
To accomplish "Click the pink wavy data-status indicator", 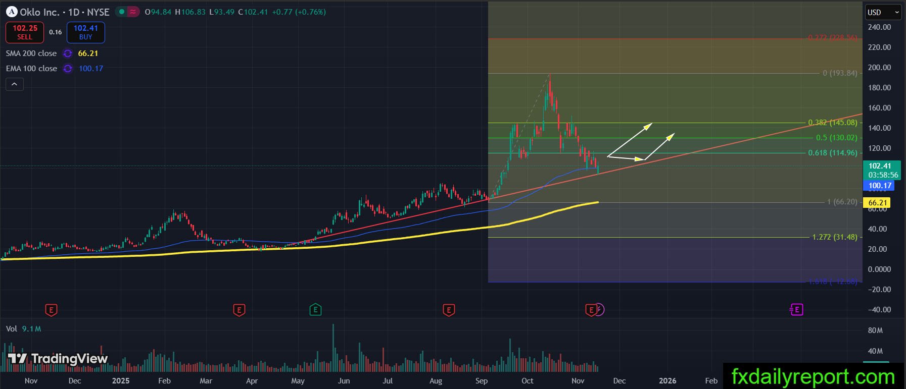I will (x=133, y=12).
